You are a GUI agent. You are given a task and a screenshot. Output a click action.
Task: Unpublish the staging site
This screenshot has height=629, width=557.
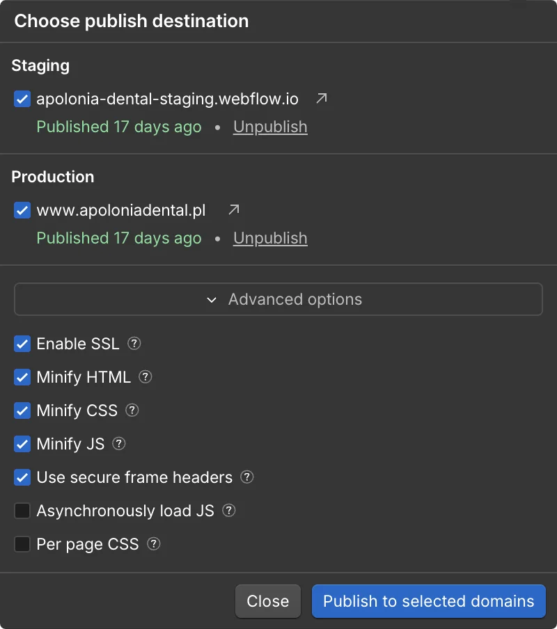(x=270, y=127)
